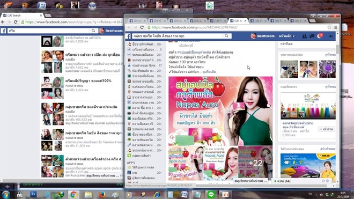The height and width of the screenshot is (199, 354).
Task: Click the group page vertical scrollbar
Action: [x=337, y=107]
